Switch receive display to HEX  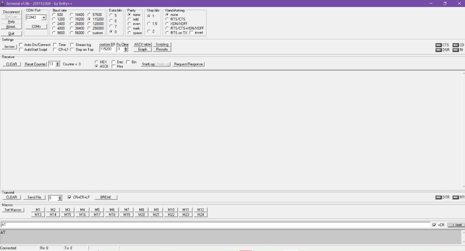[96, 62]
